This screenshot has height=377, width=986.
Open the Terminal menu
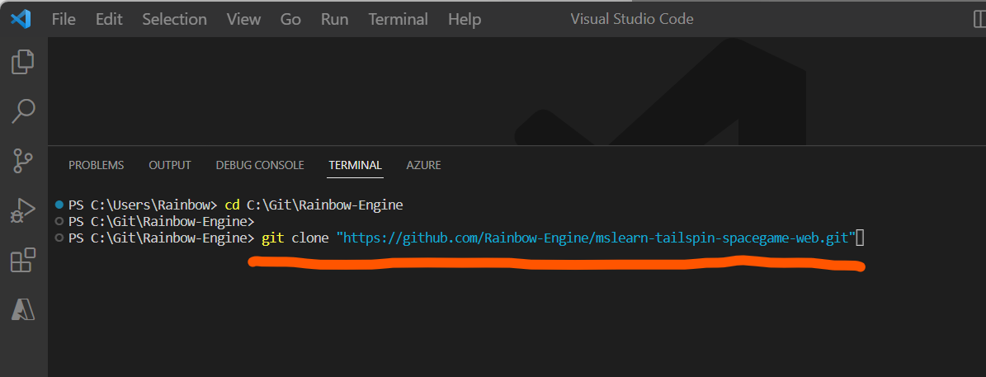(x=398, y=20)
